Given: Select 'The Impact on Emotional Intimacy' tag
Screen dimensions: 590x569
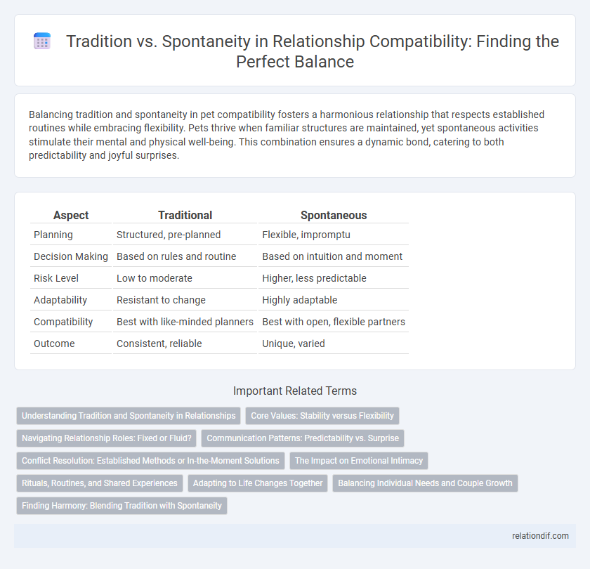Looking at the screenshot, I should (358, 462).
